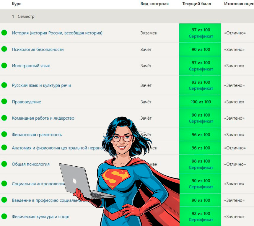Click green status dot for Общая психология

[x=4, y=164]
